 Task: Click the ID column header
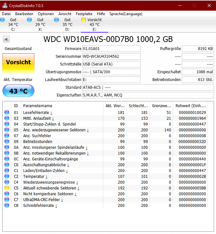pos(16,106)
